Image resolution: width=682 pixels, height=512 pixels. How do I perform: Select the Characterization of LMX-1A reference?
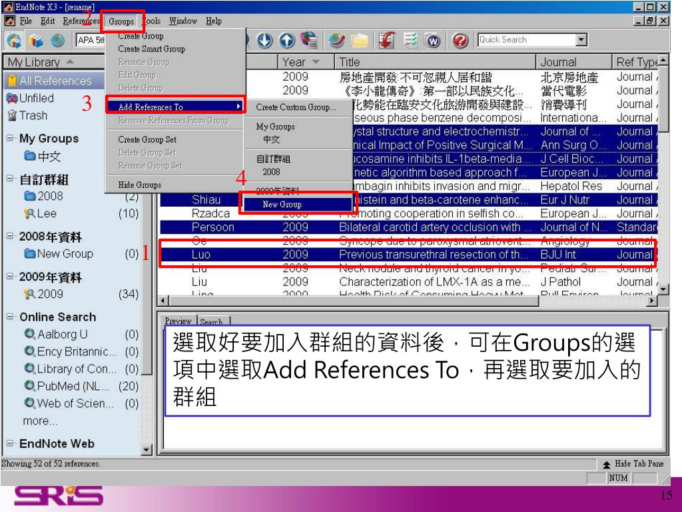pos(408,282)
